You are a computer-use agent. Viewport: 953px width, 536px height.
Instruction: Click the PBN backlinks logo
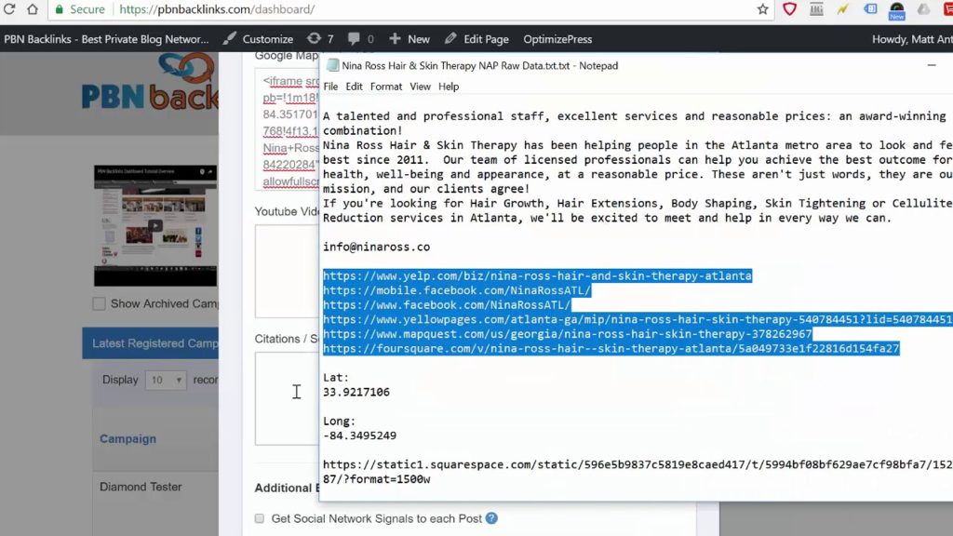click(x=150, y=82)
